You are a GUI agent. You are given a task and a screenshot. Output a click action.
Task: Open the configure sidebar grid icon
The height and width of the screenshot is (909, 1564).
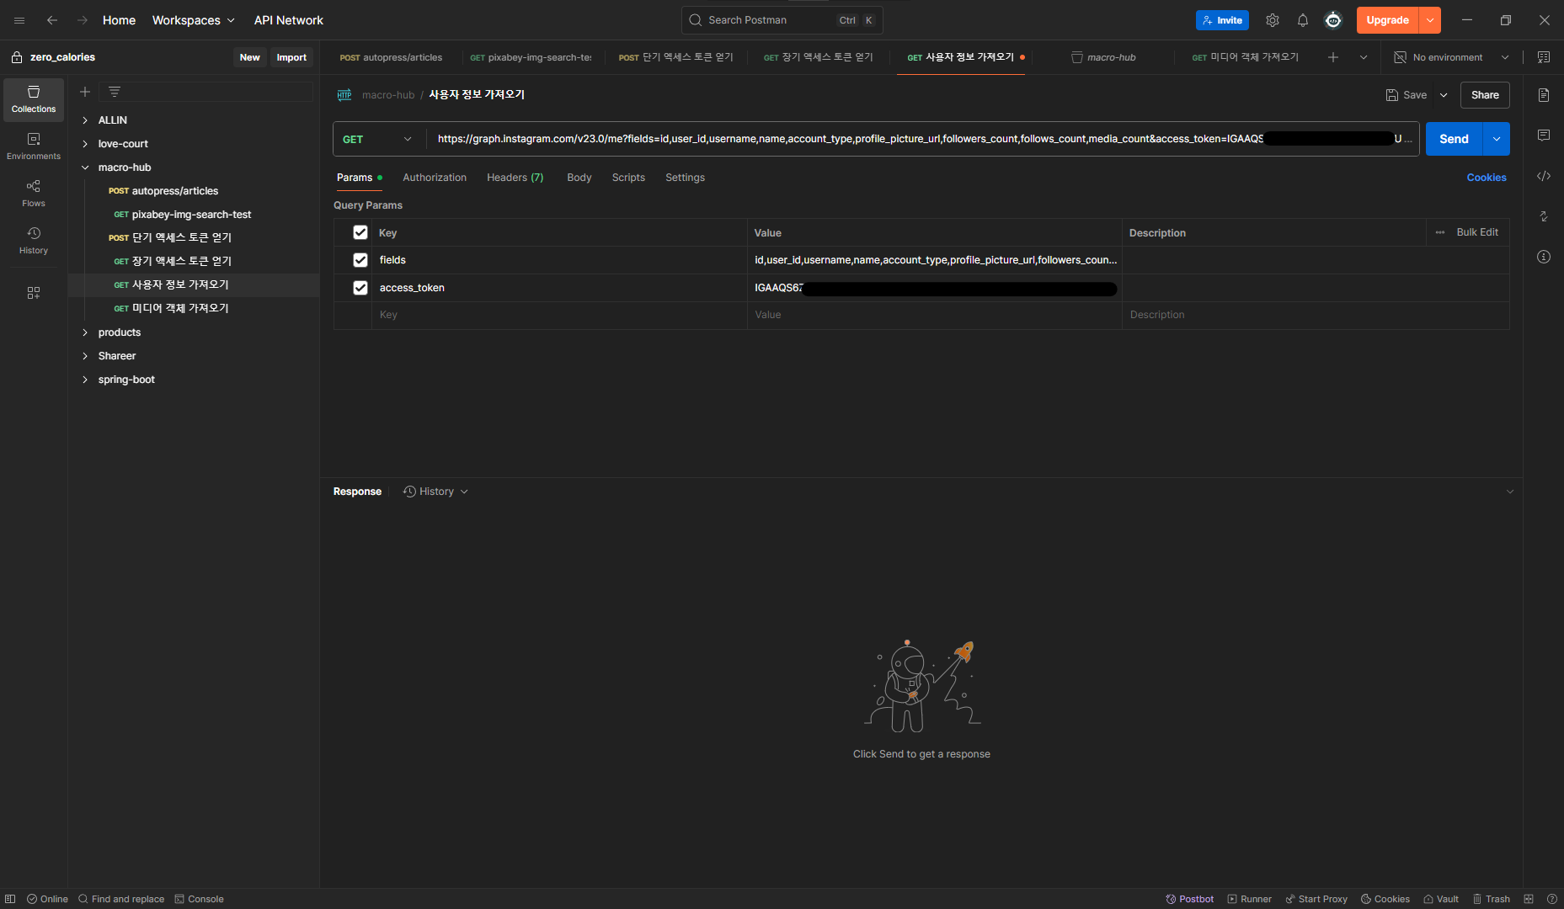point(34,293)
